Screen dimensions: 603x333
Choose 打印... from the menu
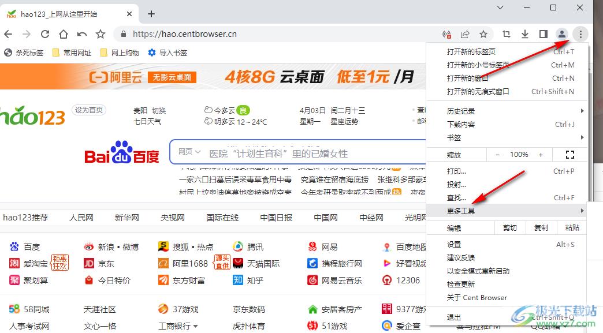(x=507, y=171)
